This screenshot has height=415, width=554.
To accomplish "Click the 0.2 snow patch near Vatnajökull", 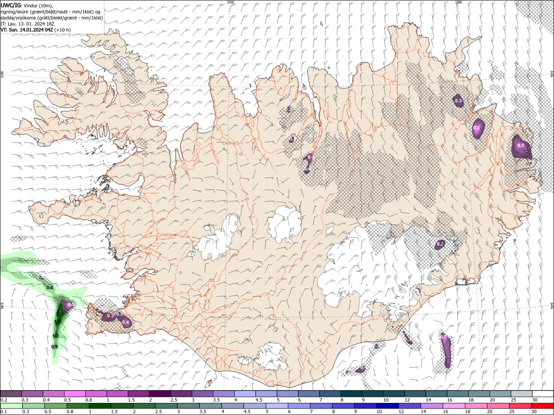I will tap(440, 245).
